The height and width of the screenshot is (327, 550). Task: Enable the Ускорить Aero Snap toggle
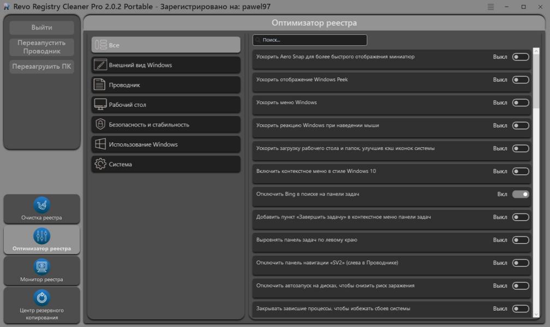(x=521, y=57)
